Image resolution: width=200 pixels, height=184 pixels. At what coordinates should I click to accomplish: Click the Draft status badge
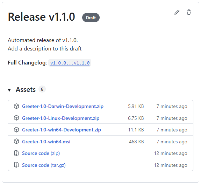(x=91, y=18)
